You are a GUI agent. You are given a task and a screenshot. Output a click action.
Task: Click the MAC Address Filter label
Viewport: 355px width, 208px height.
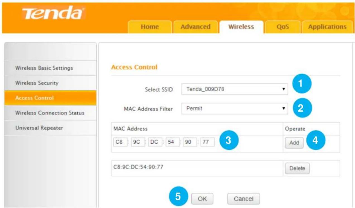[x=148, y=109]
